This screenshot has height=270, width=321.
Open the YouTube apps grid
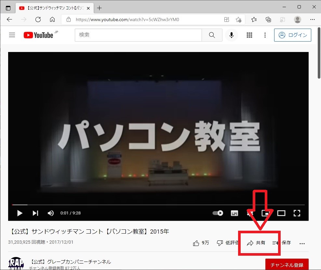[x=249, y=35]
